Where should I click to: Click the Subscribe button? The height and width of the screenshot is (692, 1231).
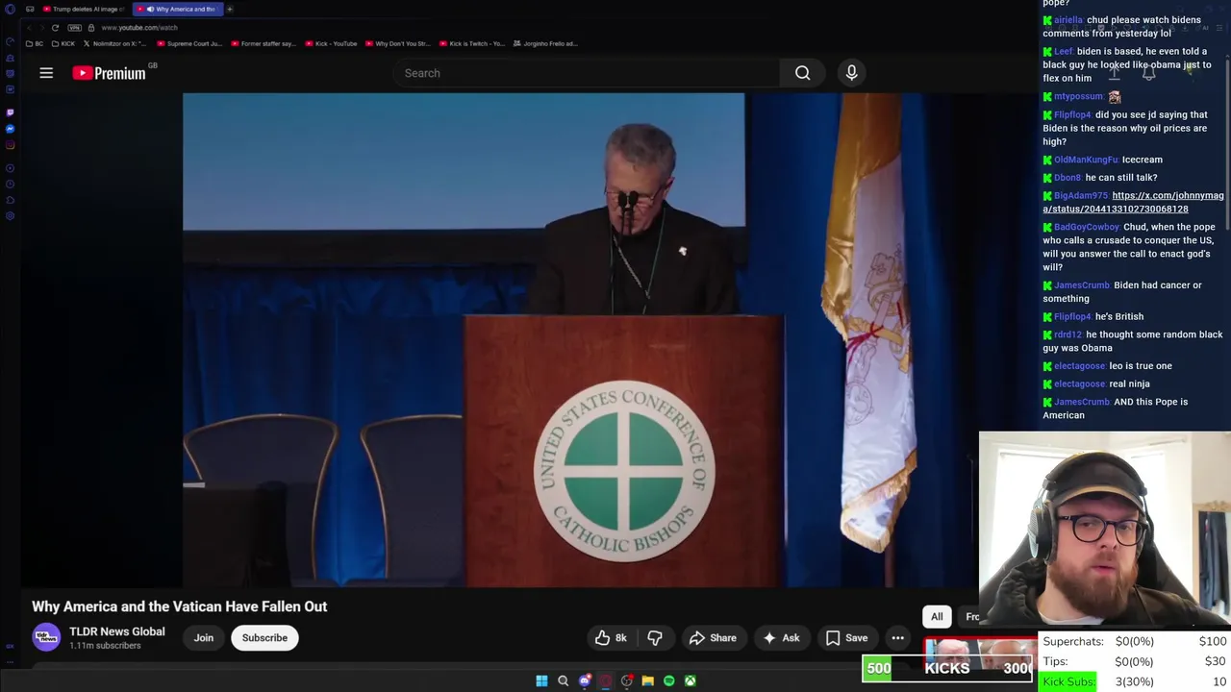pos(264,638)
